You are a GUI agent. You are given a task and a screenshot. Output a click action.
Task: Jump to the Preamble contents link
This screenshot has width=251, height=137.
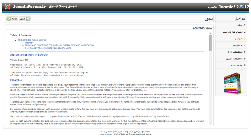coord(29,43)
